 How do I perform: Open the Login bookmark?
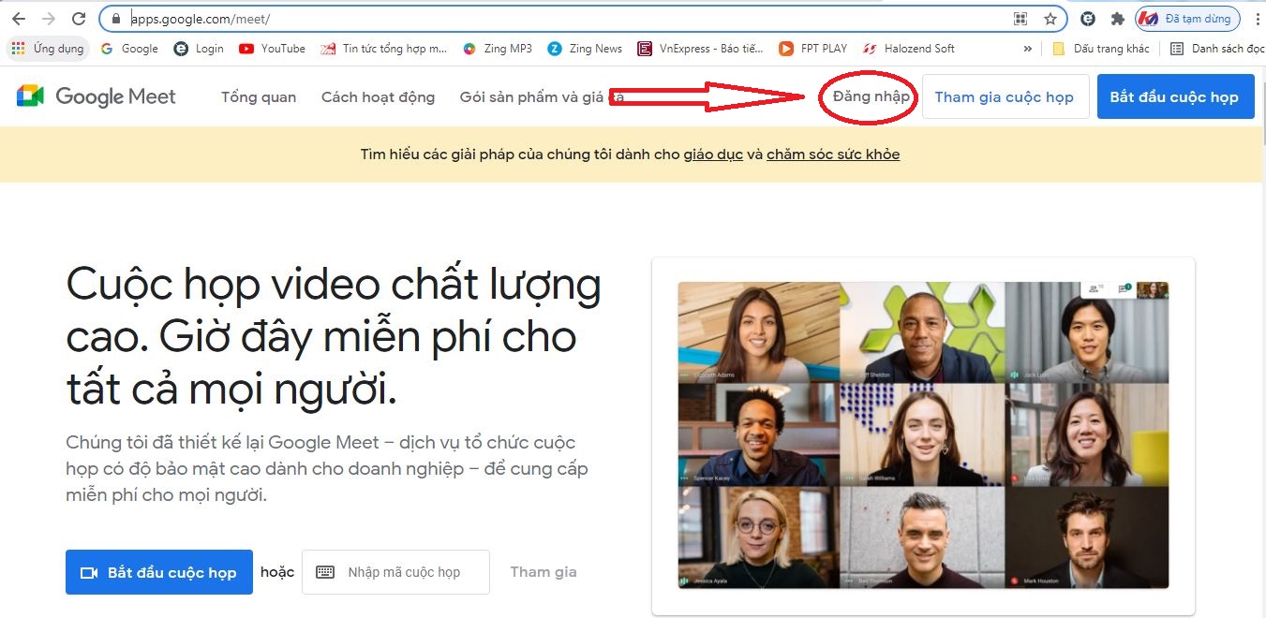pyautogui.click(x=200, y=49)
